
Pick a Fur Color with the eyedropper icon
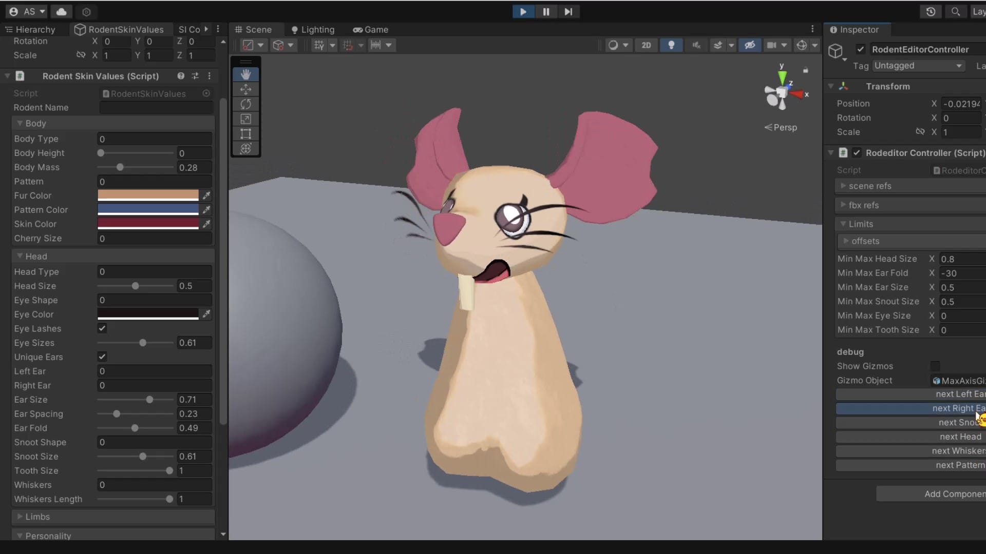tap(206, 195)
